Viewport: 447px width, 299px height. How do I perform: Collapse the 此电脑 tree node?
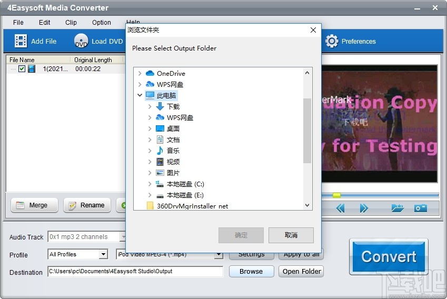[x=140, y=95]
